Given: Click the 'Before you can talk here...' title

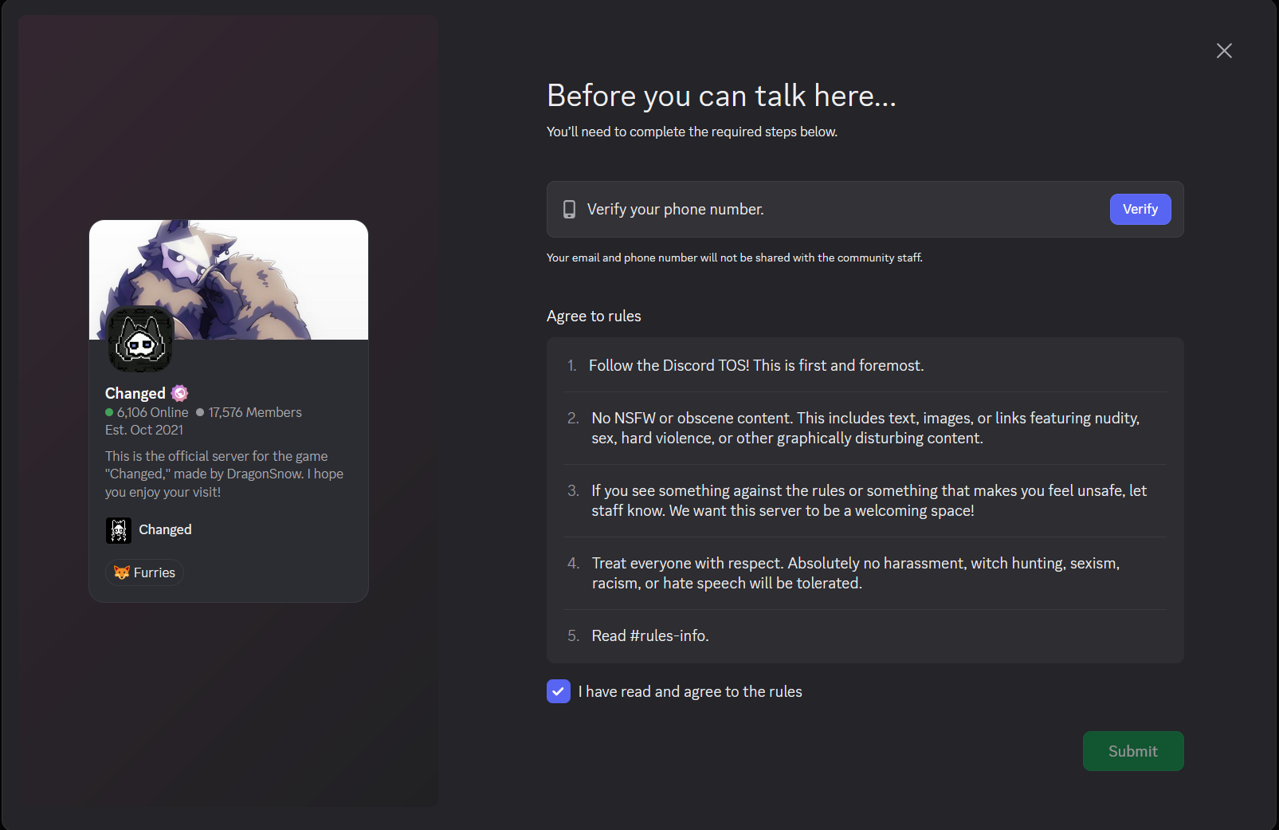Looking at the screenshot, I should (x=722, y=96).
